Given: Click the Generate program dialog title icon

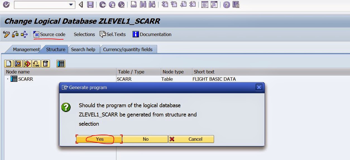Looking at the screenshot, I should [x=65, y=87].
